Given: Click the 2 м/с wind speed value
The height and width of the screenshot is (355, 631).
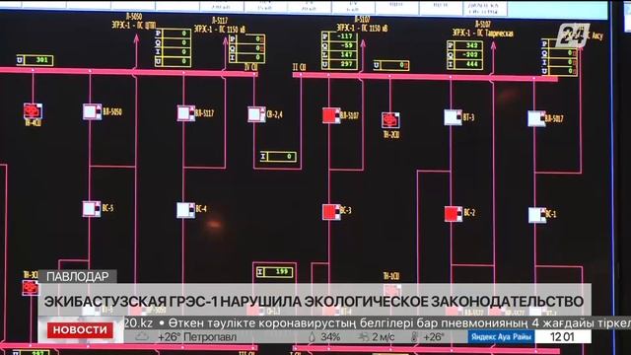Looking at the screenshot, I should coord(384,337).
